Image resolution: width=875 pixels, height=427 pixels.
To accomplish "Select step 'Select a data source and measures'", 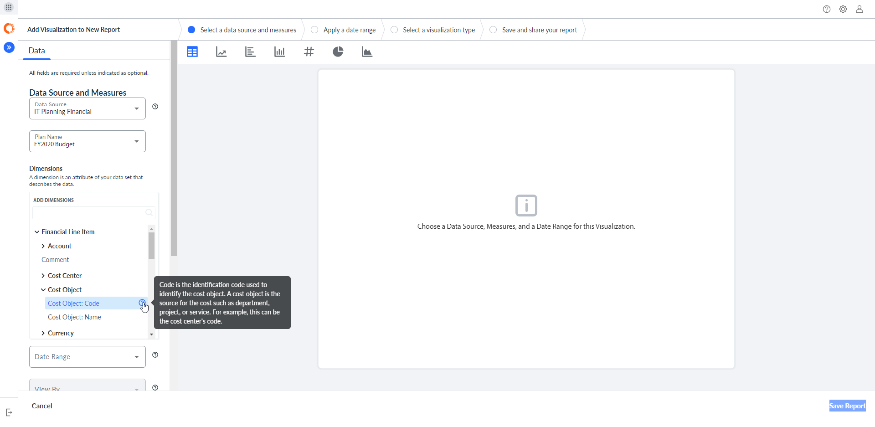I will click(x=242, y=30).
